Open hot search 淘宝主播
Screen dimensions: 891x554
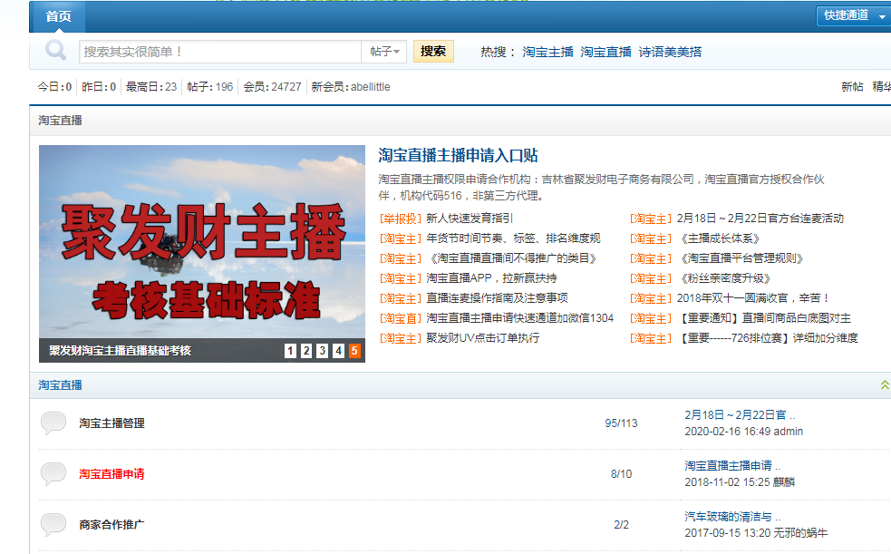click(x=547, y=52)
